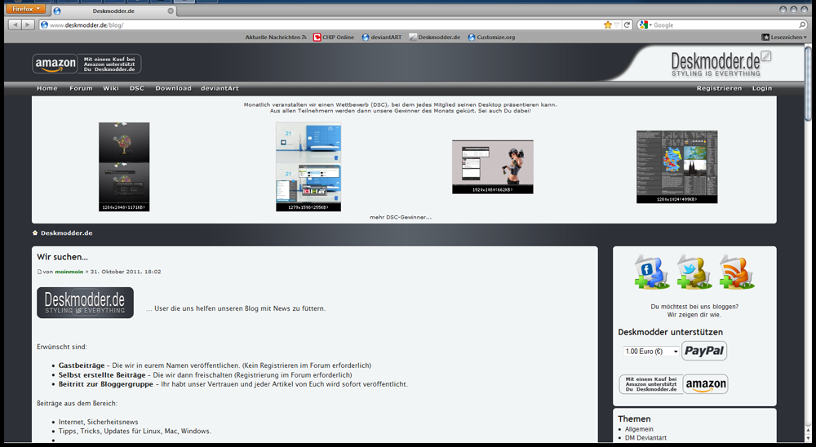This screenshot has width=816, height=447.
Task: Open the Customize.org bookmark
Action: pyautogui.click(x=491, y=38)
